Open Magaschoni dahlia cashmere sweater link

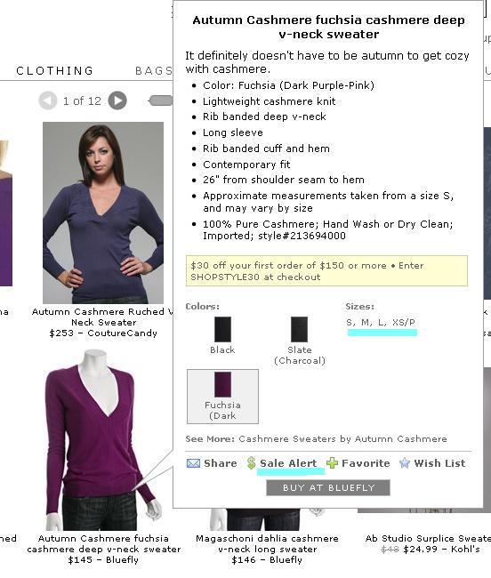[267, 543]
